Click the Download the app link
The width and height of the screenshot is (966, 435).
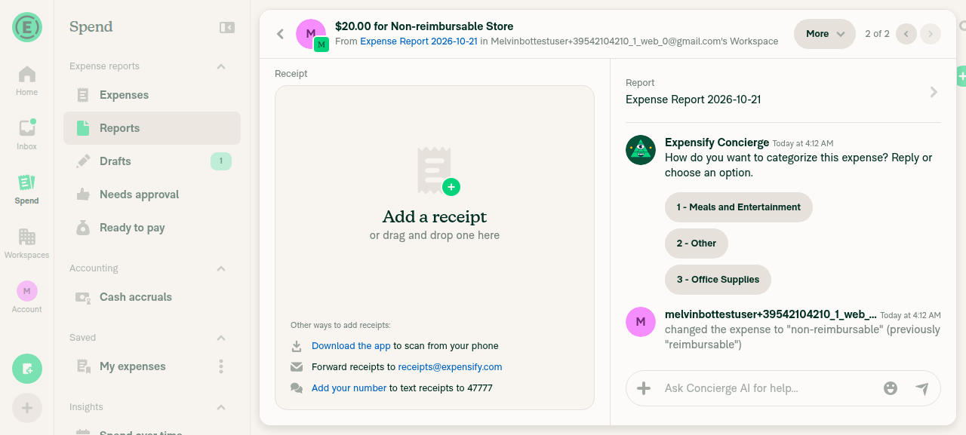click(x=351, y=346)
